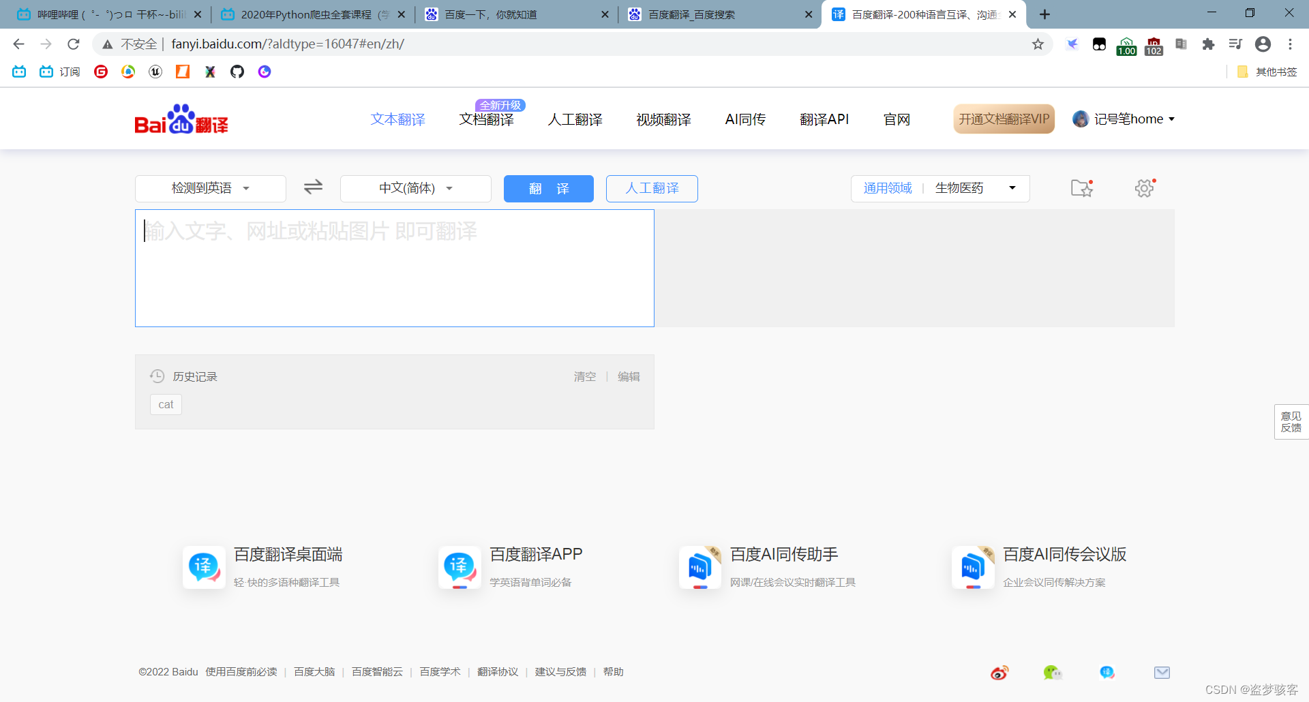Image resolution: width=1309 pixels, height=702 pixels.
Task: Click the history clock icon
Action: [x=157, y=376]
